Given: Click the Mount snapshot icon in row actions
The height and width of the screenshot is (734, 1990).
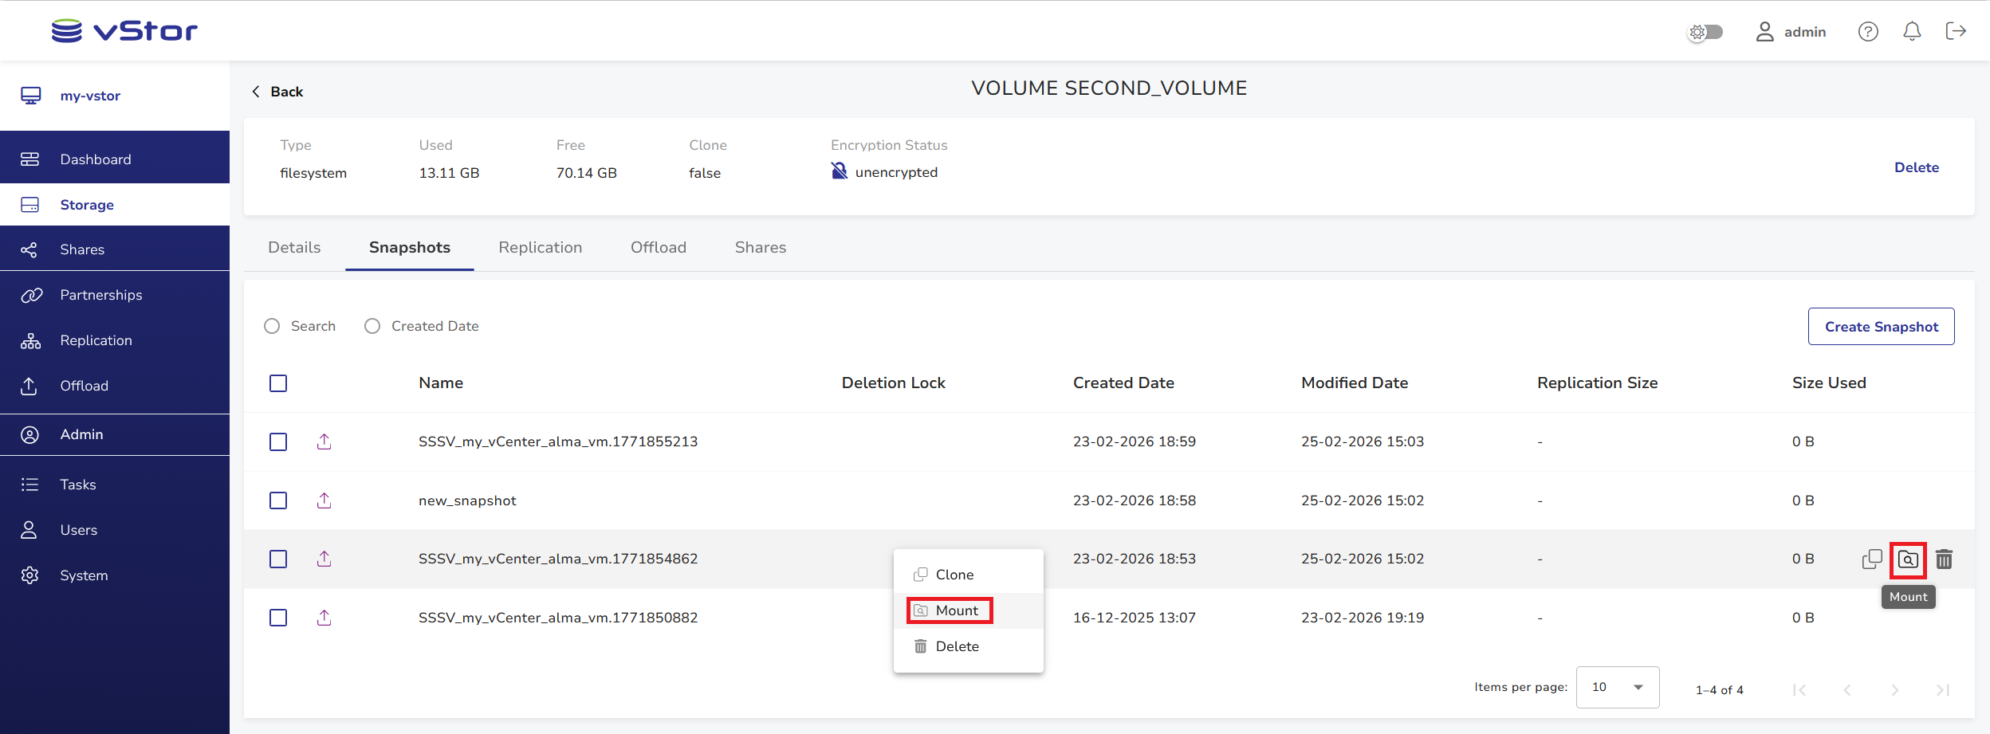Looking at the screenshot, I should click(1908, 559).
